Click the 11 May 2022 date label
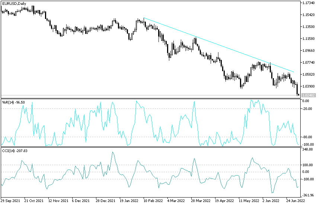The height and width of the screenshot is (205, 320). [249, 201]
